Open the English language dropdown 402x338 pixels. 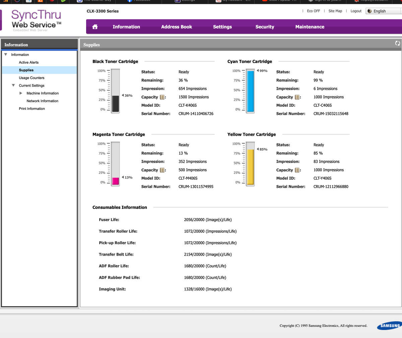[x=383, y=11]
